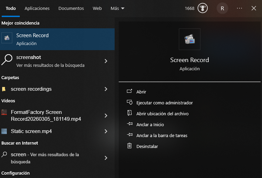Image resolution: width=262 pixels, height=178 pixels.
Task: Click the Vídeos section header
Action: click(8, 101)
